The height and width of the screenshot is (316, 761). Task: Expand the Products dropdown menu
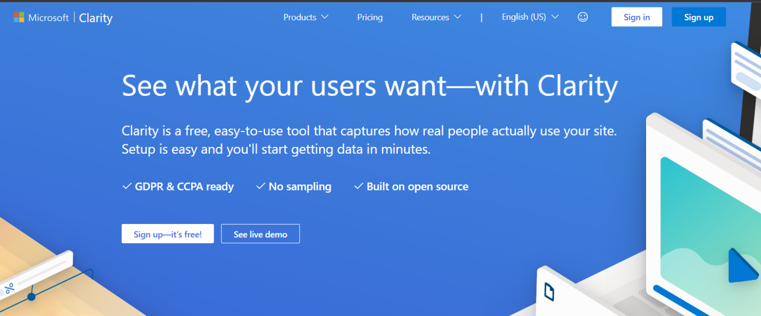pos(306,17)
